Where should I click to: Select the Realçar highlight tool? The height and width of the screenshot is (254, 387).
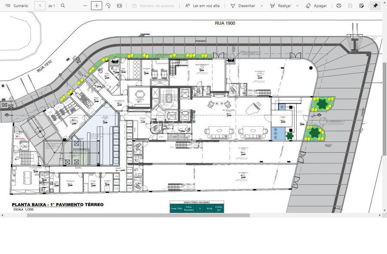[280, 6]
